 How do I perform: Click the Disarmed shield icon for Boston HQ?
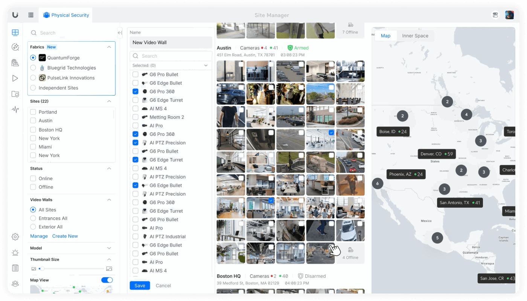[300, 276]
